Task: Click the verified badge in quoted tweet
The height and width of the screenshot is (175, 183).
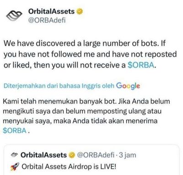Action: tap(72, 155)
